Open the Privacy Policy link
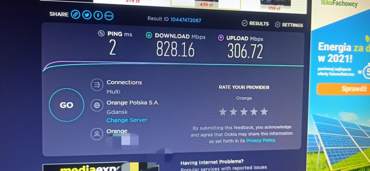The height and width of the screenshot is (171, 370). (x=261, y=140)
